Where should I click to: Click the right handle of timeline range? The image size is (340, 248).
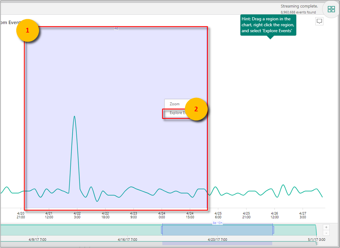pos(273,230)
